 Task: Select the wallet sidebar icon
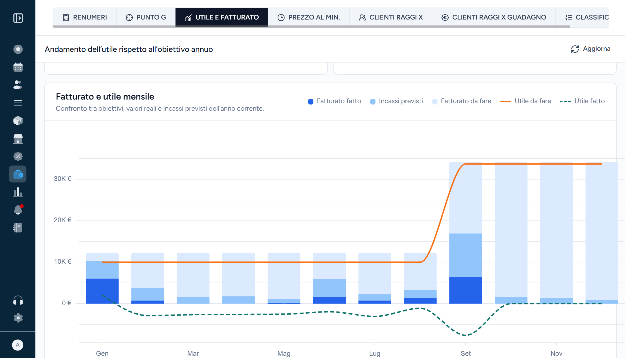18,174
